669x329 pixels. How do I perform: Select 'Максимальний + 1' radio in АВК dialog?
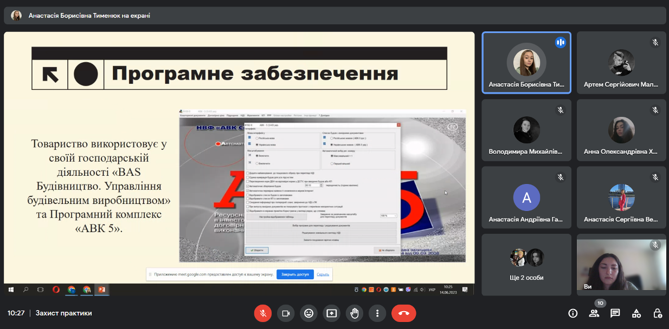click(332, 156)
